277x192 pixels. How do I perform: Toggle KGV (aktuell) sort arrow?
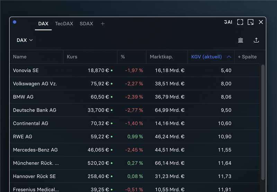229,57
